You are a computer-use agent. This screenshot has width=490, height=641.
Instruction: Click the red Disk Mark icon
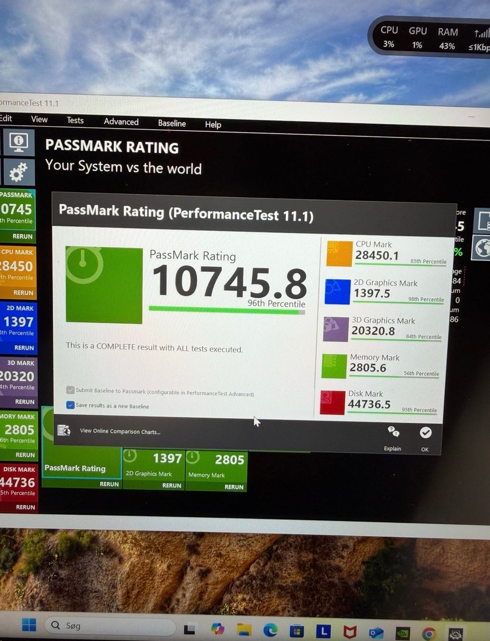[x=332, y=402]
